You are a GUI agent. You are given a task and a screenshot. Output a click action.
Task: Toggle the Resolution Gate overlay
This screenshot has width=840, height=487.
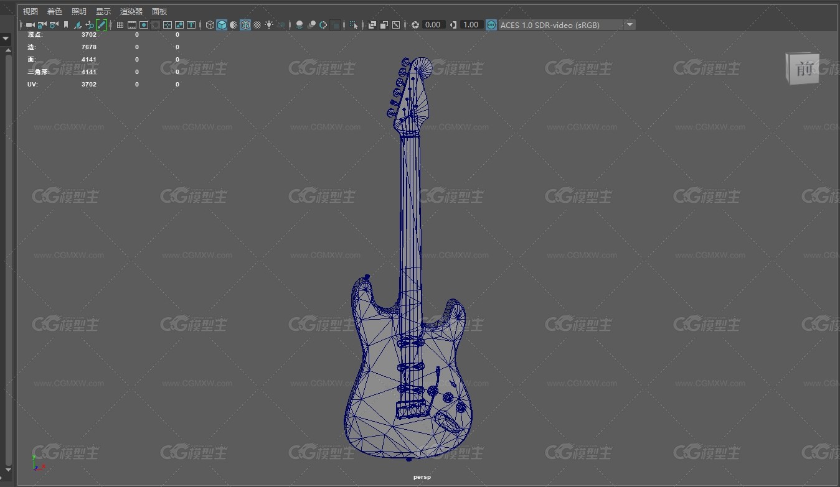tap(144, 25)
